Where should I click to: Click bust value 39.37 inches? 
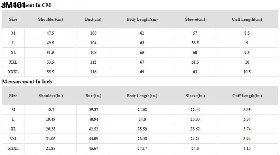tap(93, 109)
